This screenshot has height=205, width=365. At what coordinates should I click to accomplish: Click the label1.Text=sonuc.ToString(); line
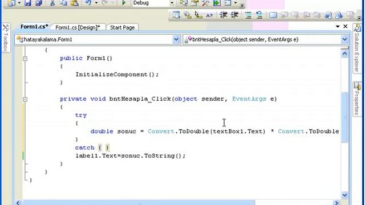tap(131, 155)
